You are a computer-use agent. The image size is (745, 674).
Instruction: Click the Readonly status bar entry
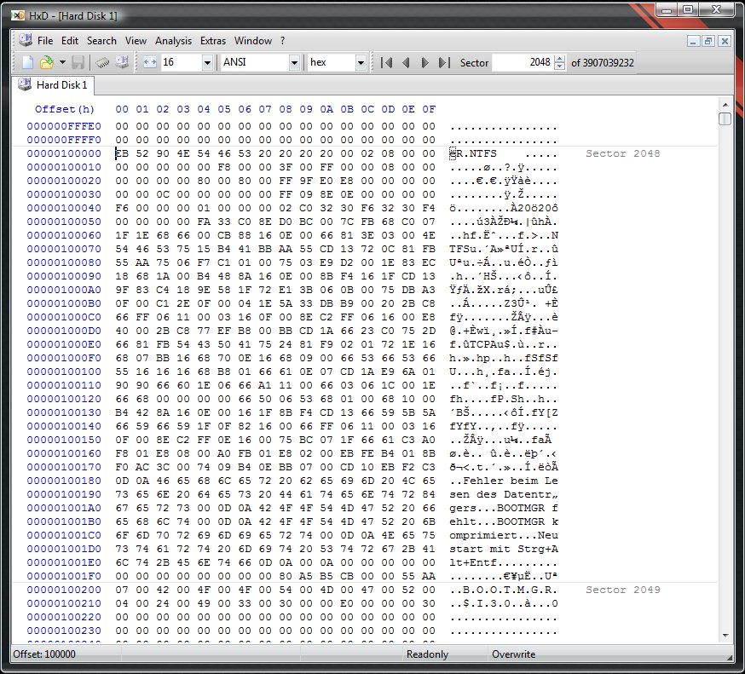427,654
